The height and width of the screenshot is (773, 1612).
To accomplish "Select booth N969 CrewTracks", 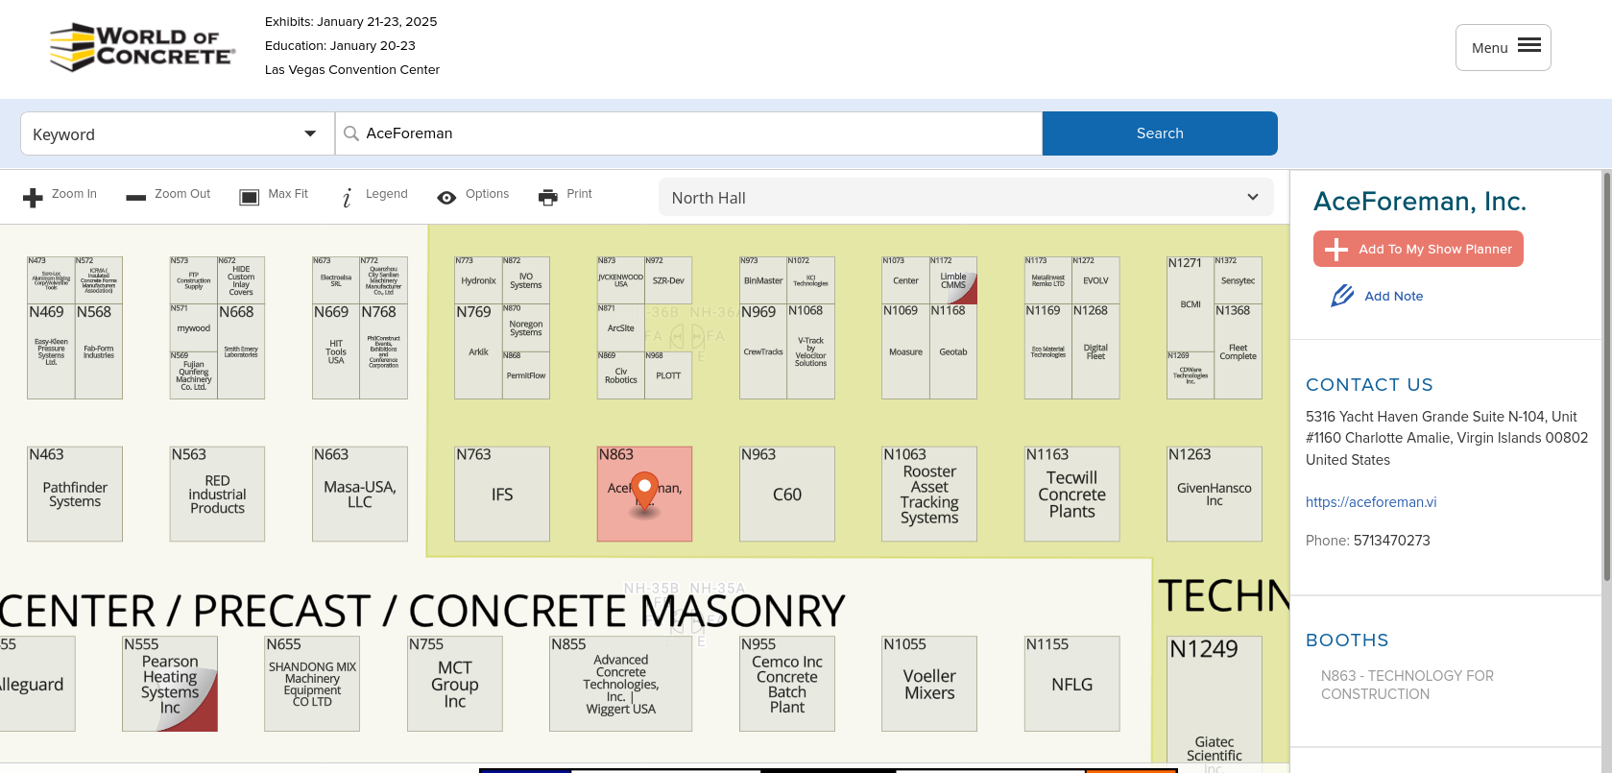I will coord(763,351).
